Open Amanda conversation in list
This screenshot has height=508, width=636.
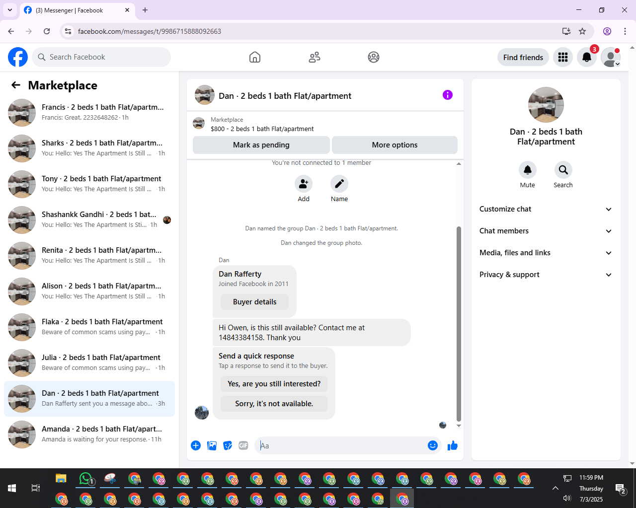point(89,435)
